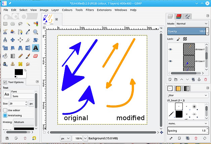
Task: Hide the orange Arrow layer eye
Action: pyautogui.click(x=170, y=49)
